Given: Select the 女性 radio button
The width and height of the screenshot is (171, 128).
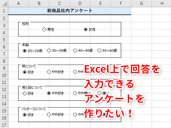Looking at the screenshot, I should tap(85, 29).
